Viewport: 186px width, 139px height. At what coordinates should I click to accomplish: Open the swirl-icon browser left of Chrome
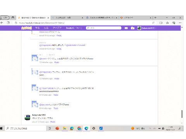click(x=72, y=128)
